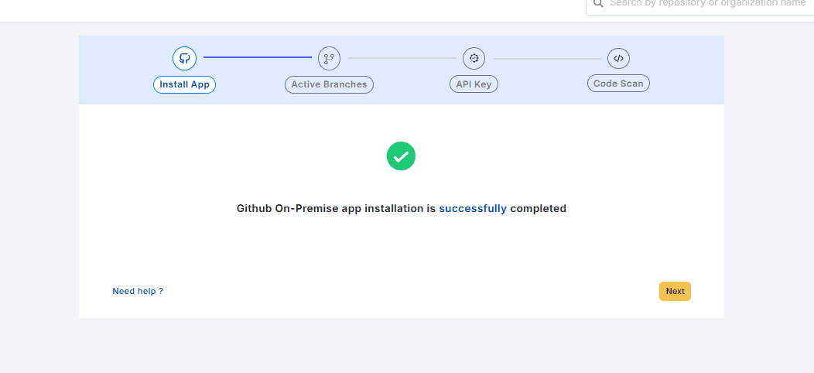Viewport: 814px width, 373px height.
Task: Click progress line between API Key and Code Scan
Action: 546,58
